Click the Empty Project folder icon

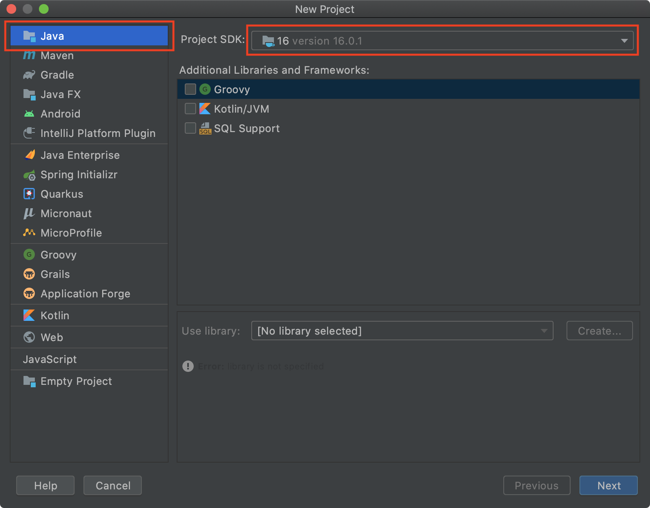[29, 381]
